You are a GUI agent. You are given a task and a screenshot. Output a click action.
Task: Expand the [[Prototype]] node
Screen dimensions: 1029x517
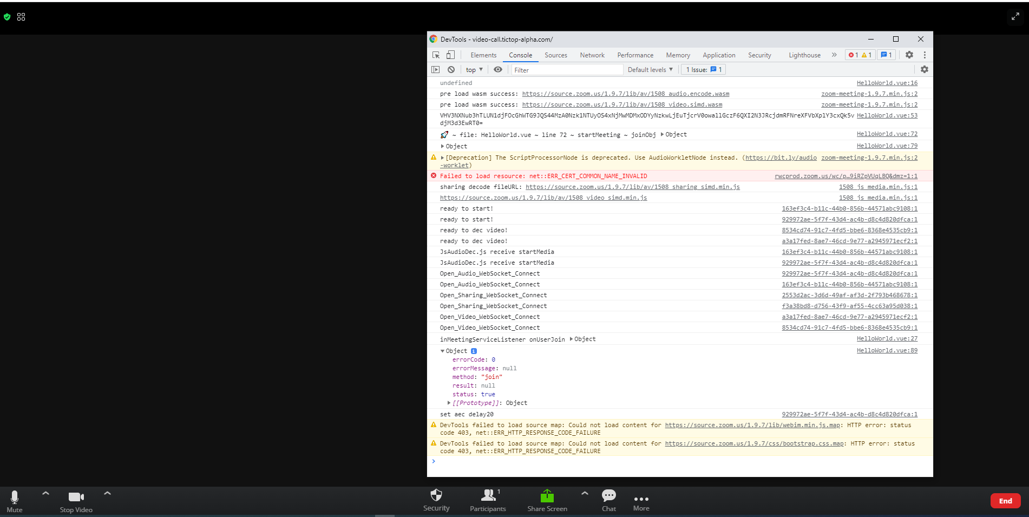point(449,403)
